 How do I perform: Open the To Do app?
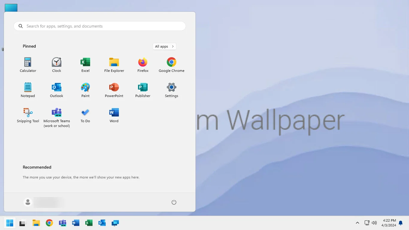click(85, 115)
